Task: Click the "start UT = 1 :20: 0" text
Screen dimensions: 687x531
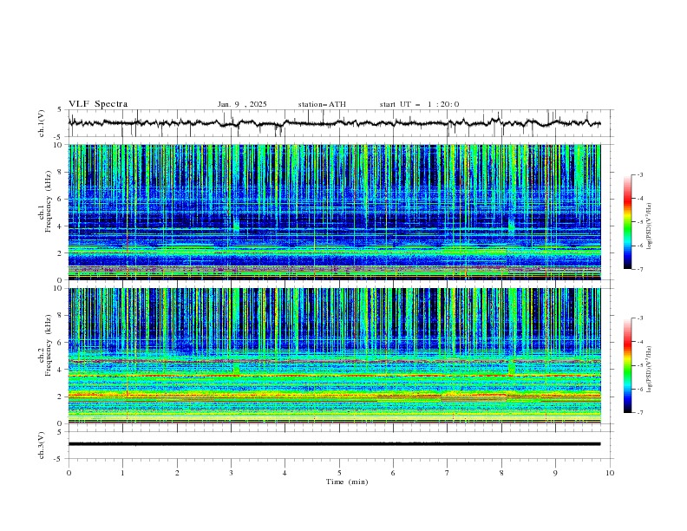Action: [419, 104]
